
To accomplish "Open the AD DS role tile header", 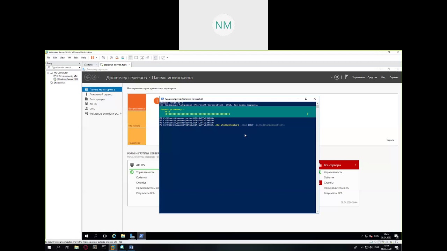I will 144,165.
